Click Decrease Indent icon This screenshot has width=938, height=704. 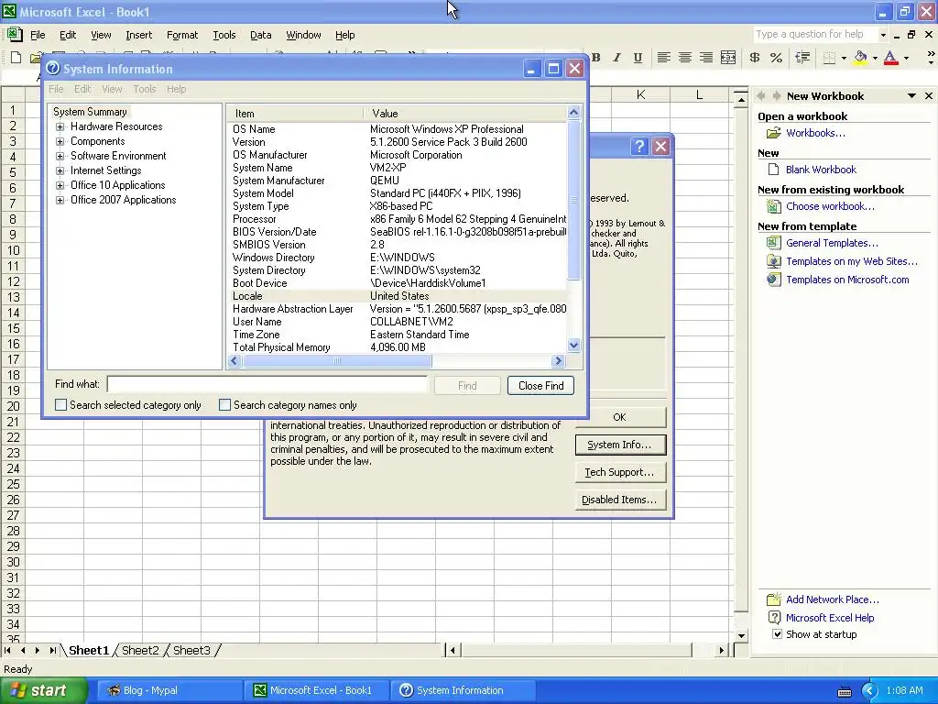pos(802,58)
